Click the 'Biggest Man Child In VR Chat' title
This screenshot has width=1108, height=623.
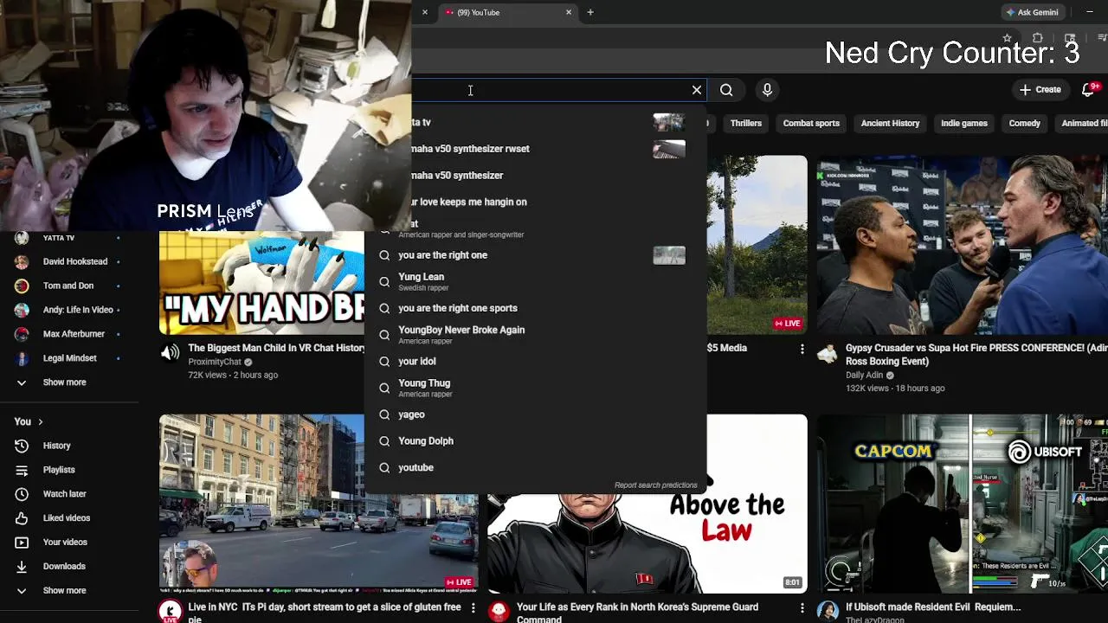tap(276, 348)
